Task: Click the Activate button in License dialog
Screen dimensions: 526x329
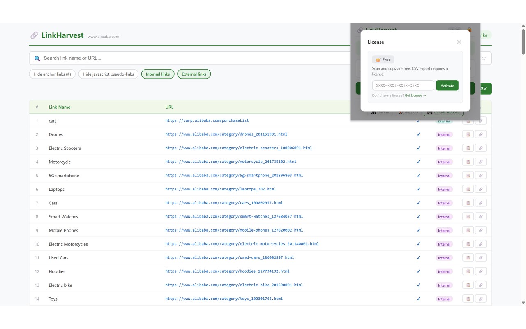Action: point(448,86)
